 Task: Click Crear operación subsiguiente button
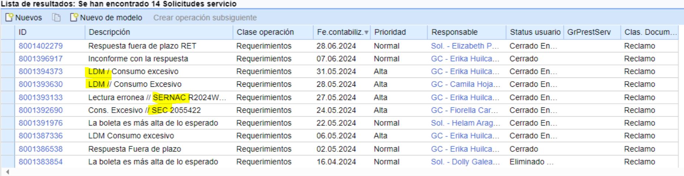[205, 17]
